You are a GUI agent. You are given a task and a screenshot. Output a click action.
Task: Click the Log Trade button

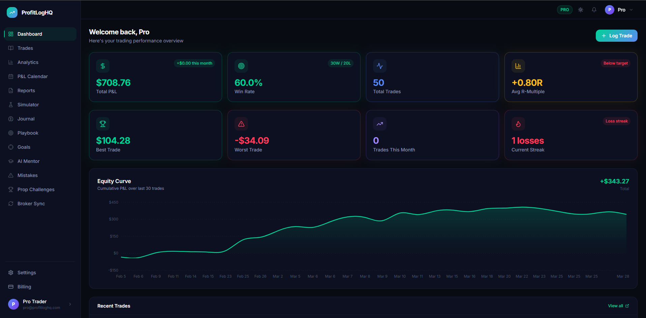[616, 35]
